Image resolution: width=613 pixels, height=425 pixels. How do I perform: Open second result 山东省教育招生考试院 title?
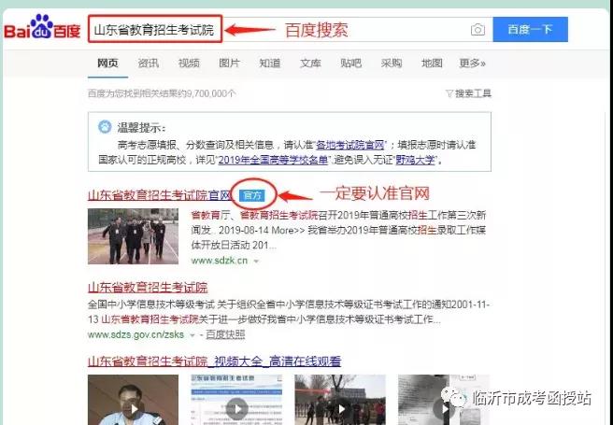tap(148, 287)
